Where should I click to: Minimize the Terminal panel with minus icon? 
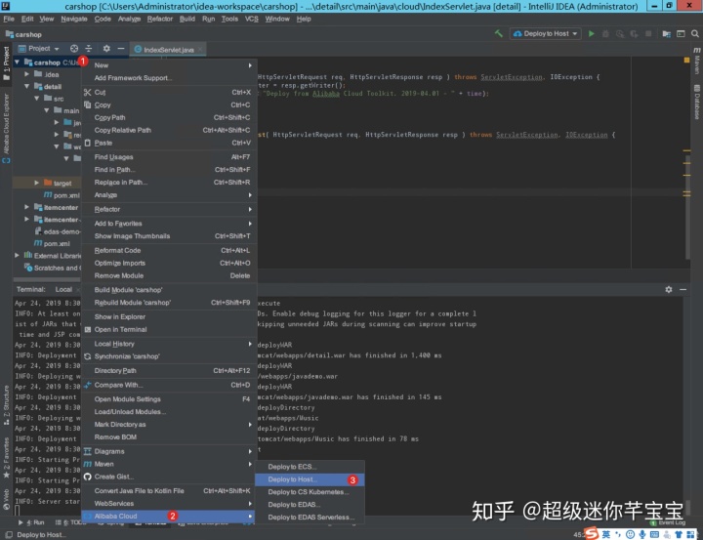[682, 290]
